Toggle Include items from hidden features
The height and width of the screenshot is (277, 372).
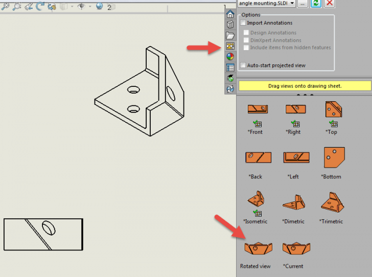246,48
